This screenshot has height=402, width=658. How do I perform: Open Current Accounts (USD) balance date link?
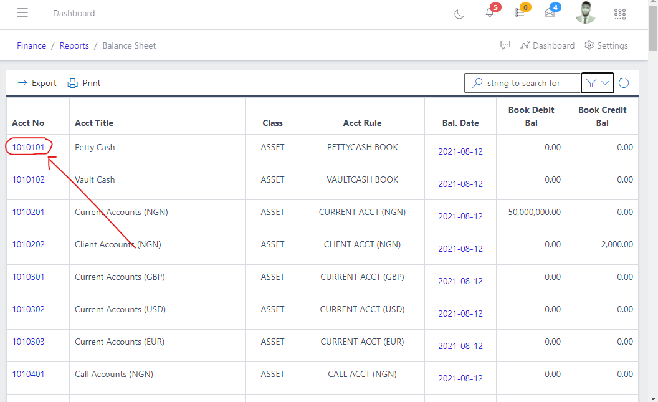pyautogui.click(x=460, y=313)
